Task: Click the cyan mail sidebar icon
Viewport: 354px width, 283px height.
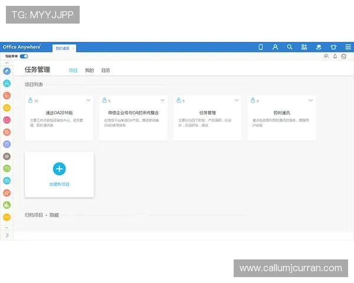Action: [x=6, y=180]
